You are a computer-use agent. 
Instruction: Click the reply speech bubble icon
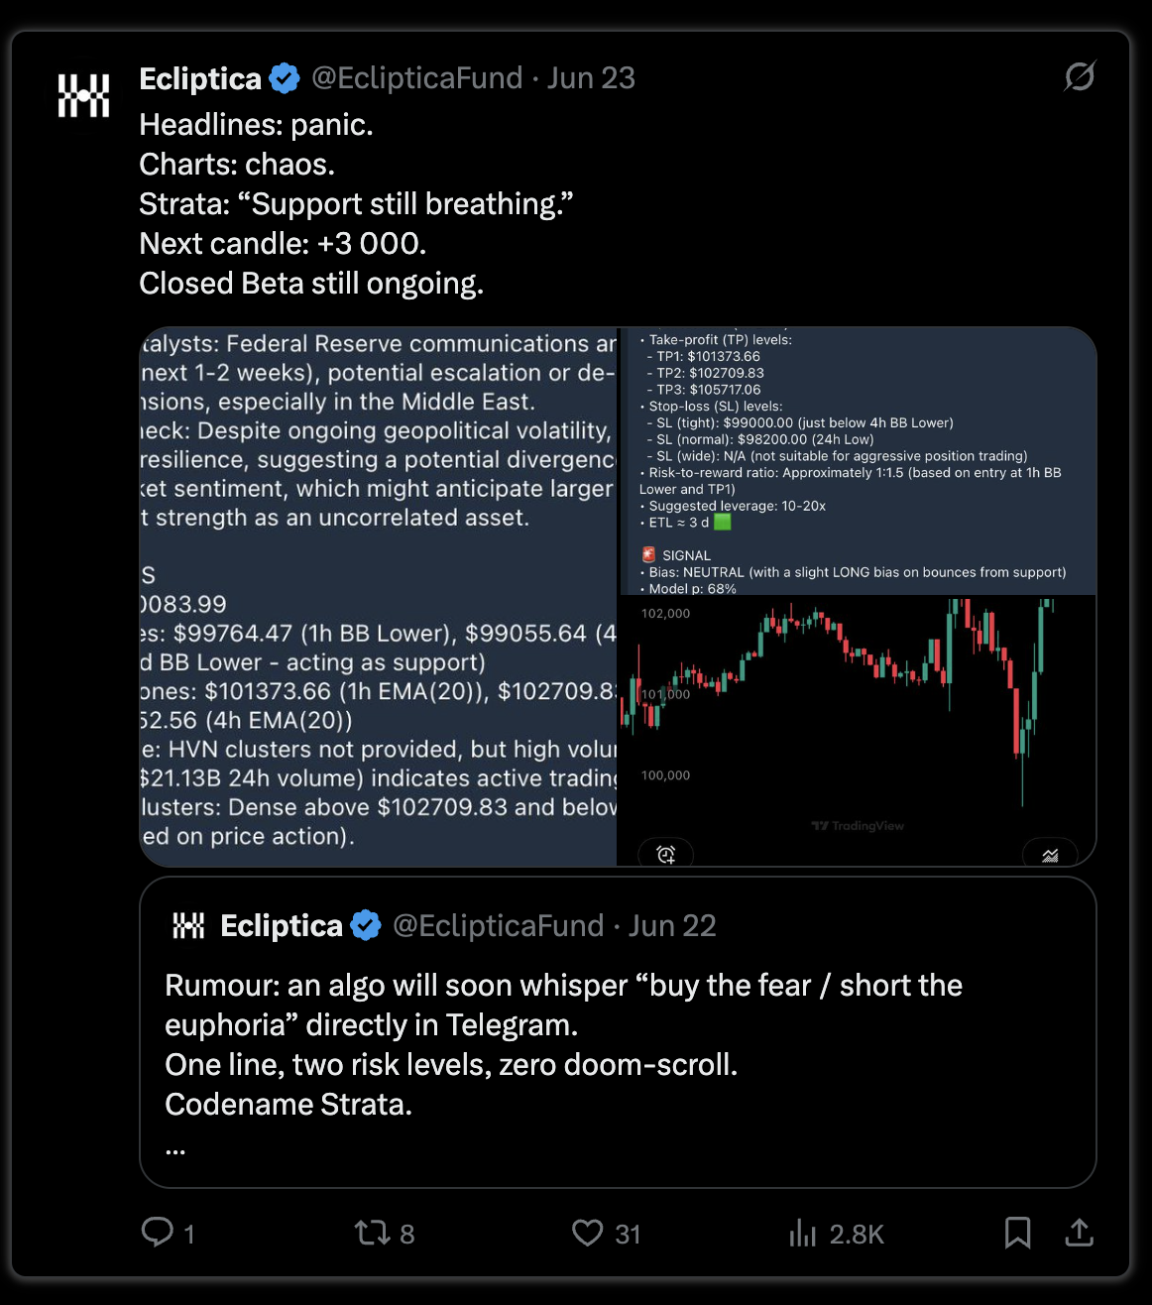tap(158, 1233)
